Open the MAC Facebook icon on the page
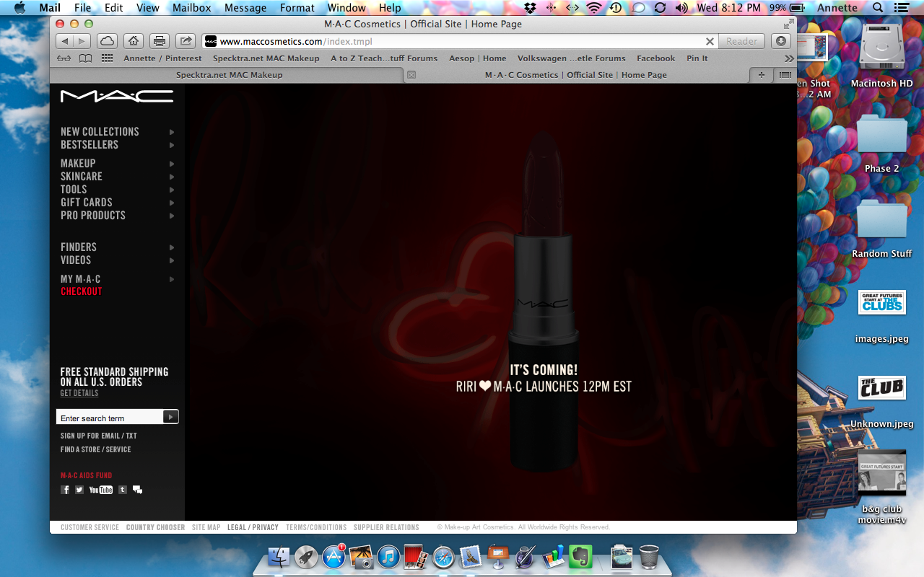Screen dimensions: 924x577 (x=65, y=490)
